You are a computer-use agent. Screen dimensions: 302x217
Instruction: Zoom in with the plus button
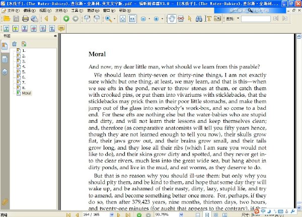156,19
